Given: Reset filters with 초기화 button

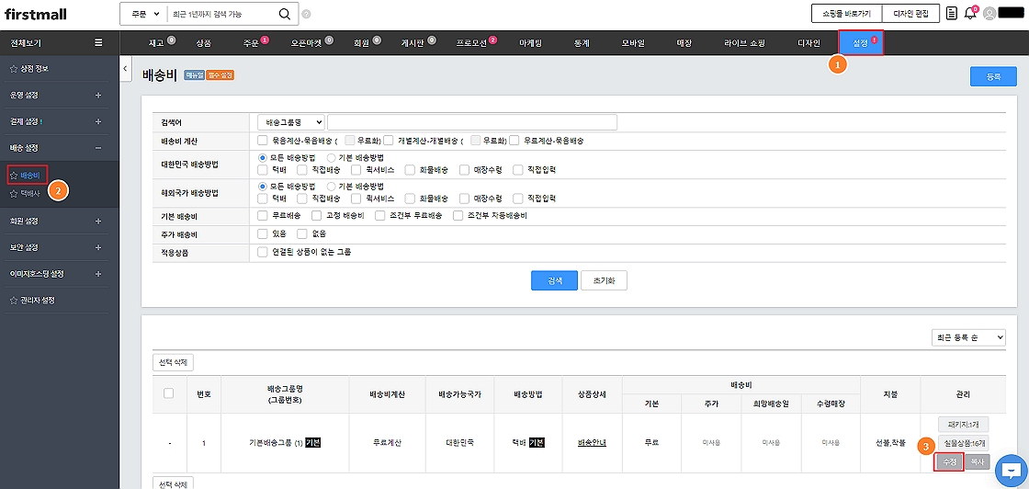Looking at the screenshot, I should click(x=605, y=280).
